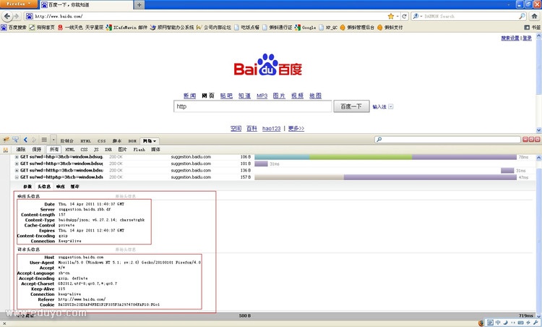The width and height of the screenshot is (542, 327).
Task: Switch to the 控制台 (Console) Firebug tab
Action: pos(66,140)
